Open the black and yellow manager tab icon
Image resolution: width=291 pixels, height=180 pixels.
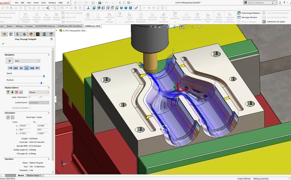pos(38,34)
